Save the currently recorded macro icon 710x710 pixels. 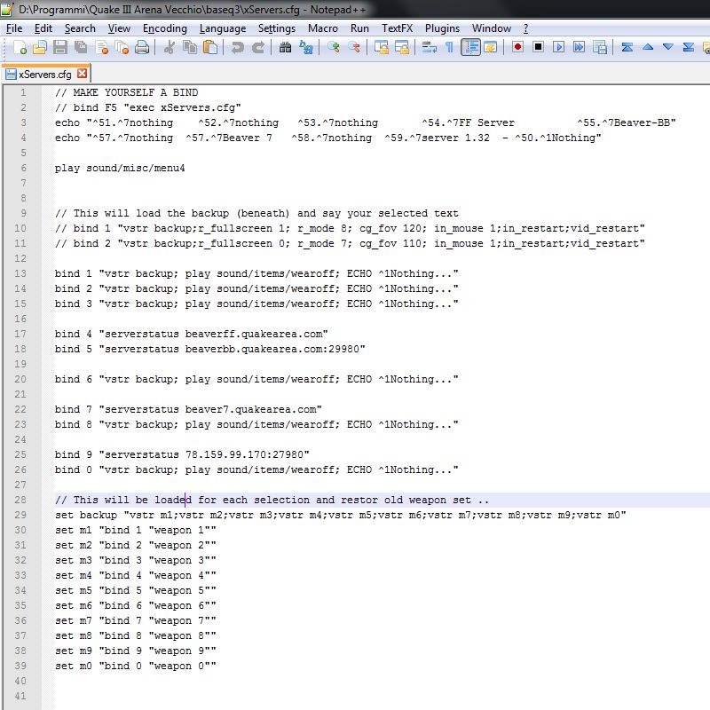(600, 47)
